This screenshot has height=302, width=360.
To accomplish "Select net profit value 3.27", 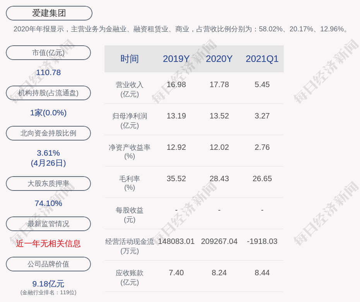I will coord(262,116).
